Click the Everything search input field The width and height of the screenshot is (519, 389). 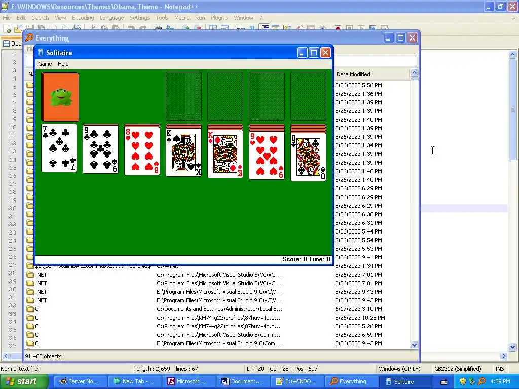[375, 61]
